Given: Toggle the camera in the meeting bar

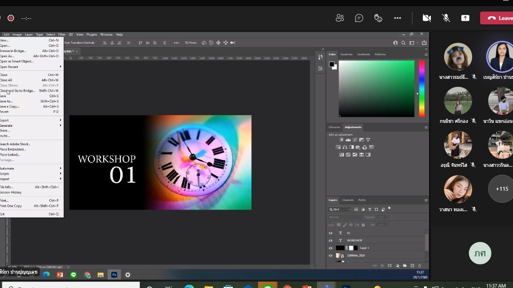Looking at the screenshot, I should 427,18.
